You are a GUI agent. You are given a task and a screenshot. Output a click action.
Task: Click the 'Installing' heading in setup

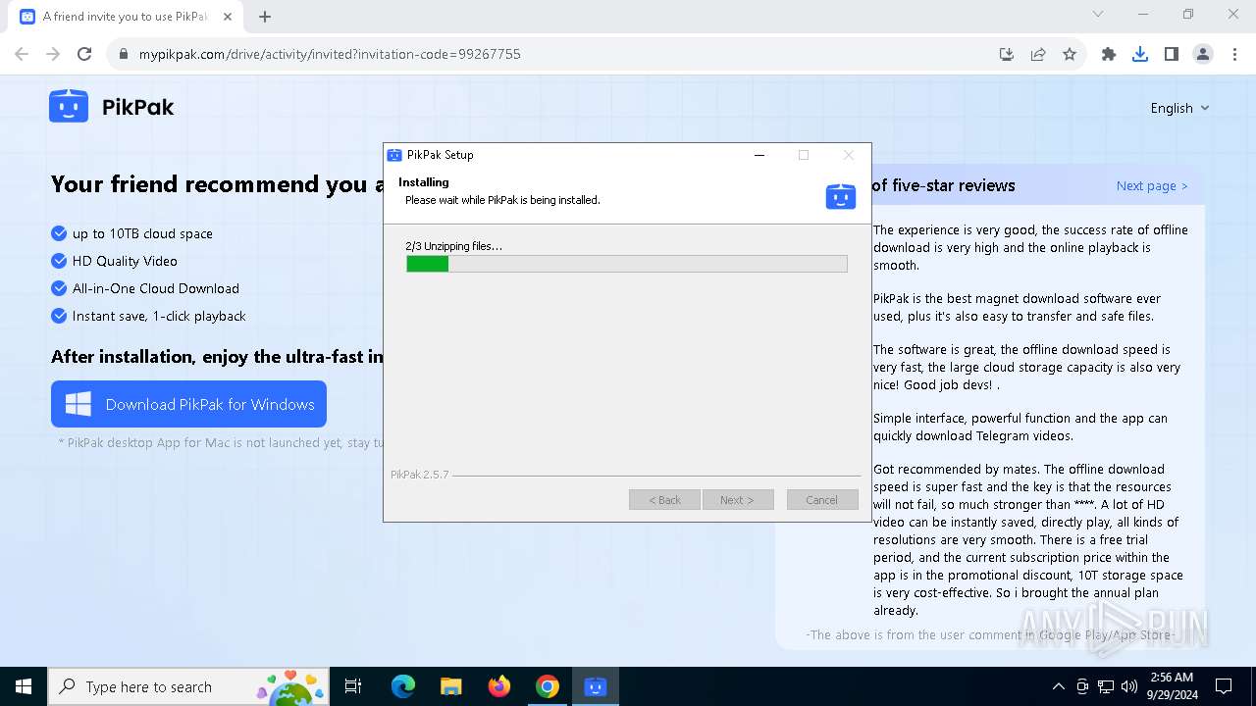(424, 182)
